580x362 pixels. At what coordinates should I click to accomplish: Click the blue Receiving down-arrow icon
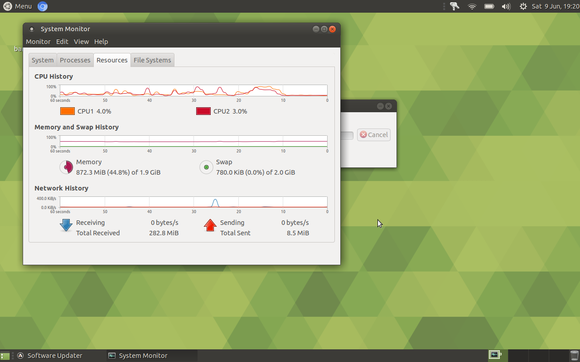tap(66, 225)
